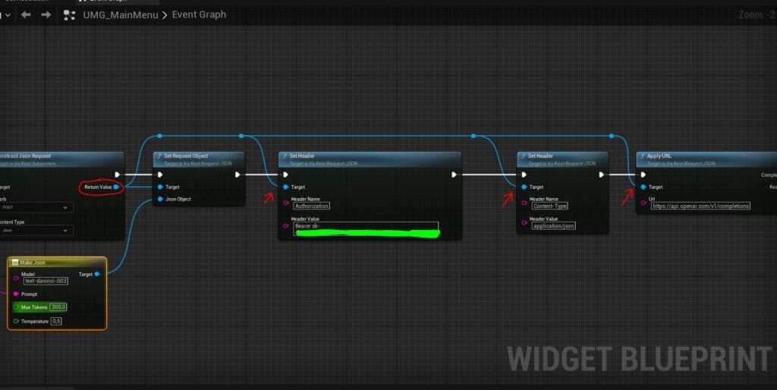
Task: Click Prompt input pin on Make Json node
Action: [16, 294]
